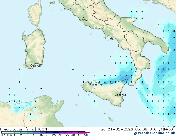Select the 2–5 mm legend swatch
The height and width of the screenshot is (136, 176).
pos(24,132)
